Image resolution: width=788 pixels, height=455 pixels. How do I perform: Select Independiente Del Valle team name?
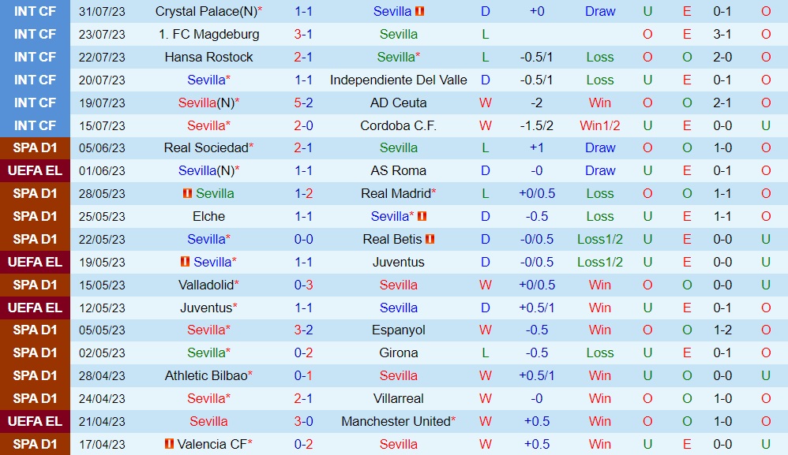click(x=398, y=80)
